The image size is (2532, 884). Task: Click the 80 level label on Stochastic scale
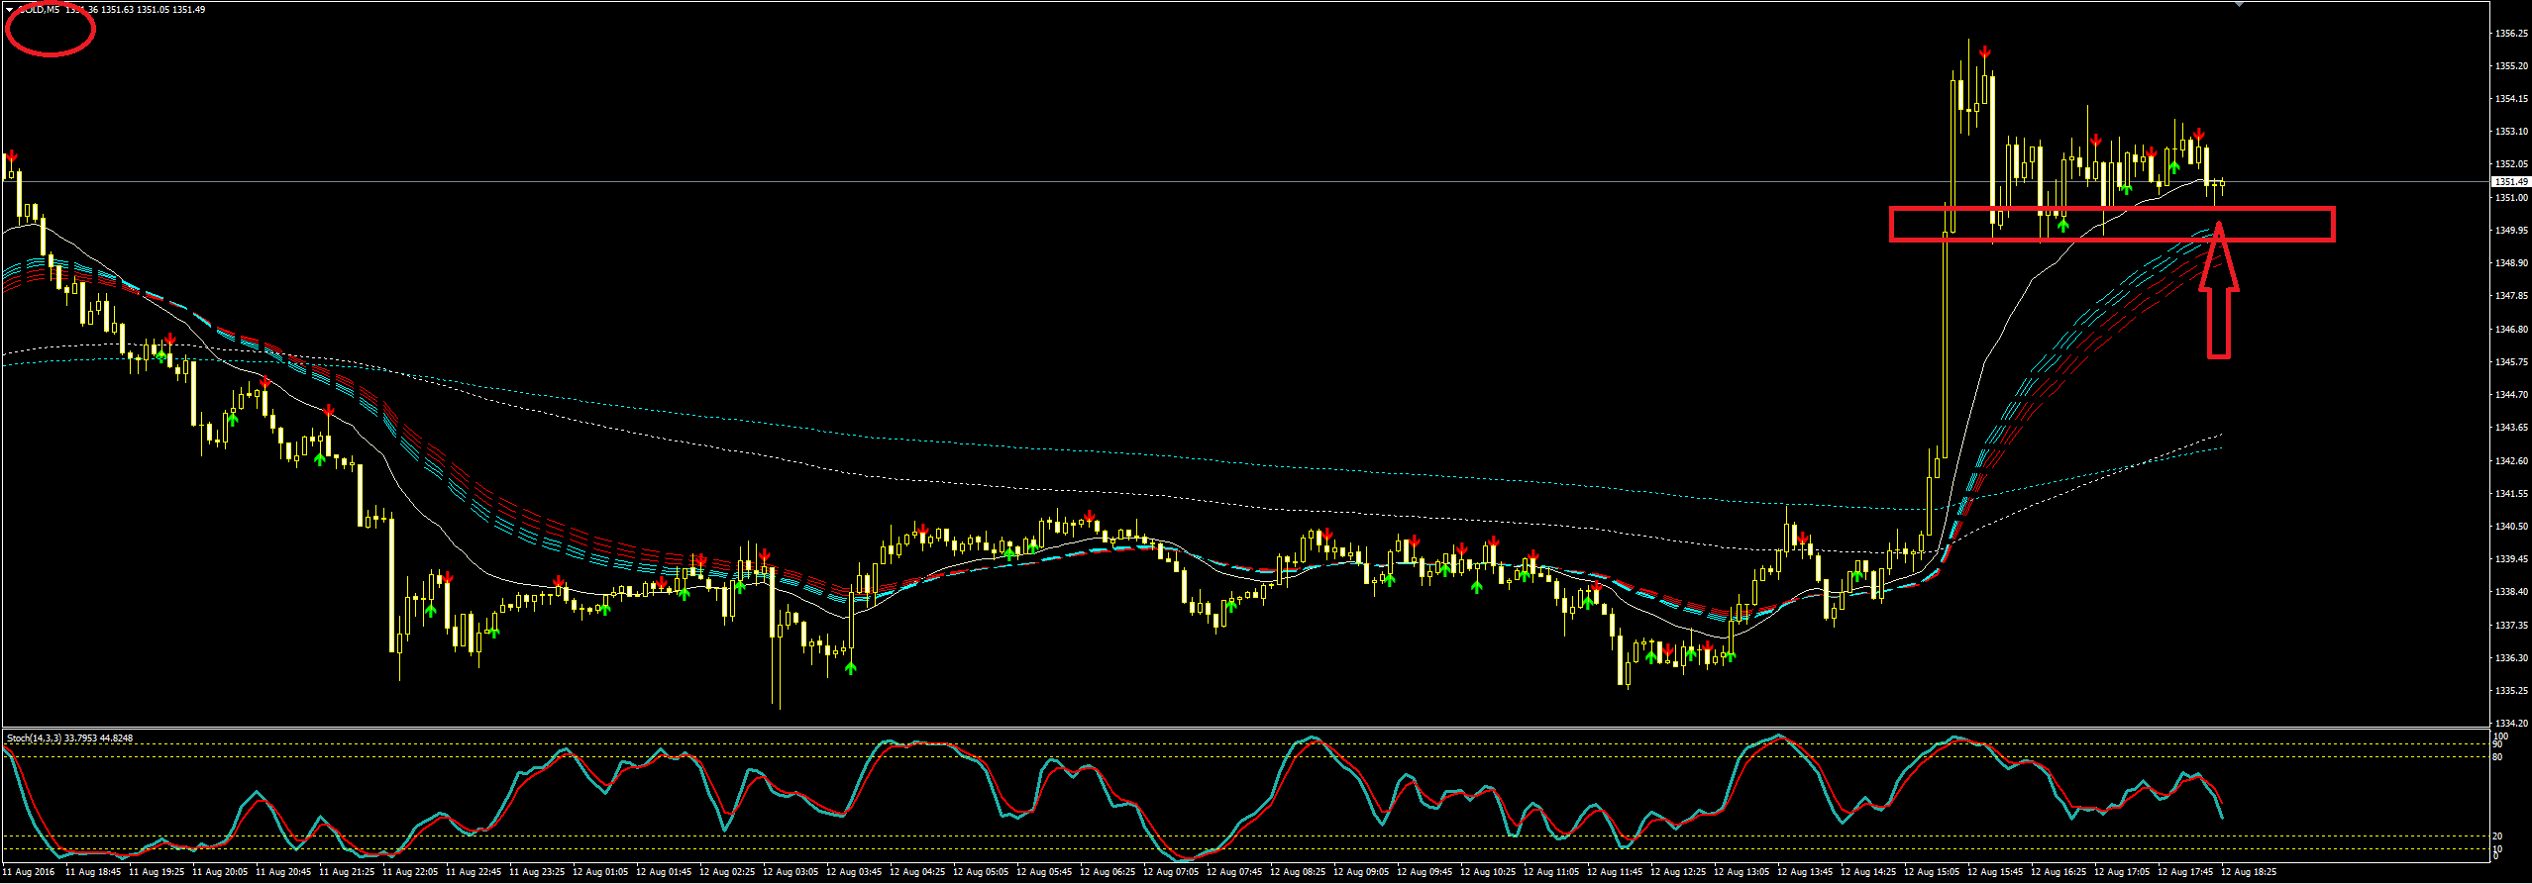click(2497, 757)
